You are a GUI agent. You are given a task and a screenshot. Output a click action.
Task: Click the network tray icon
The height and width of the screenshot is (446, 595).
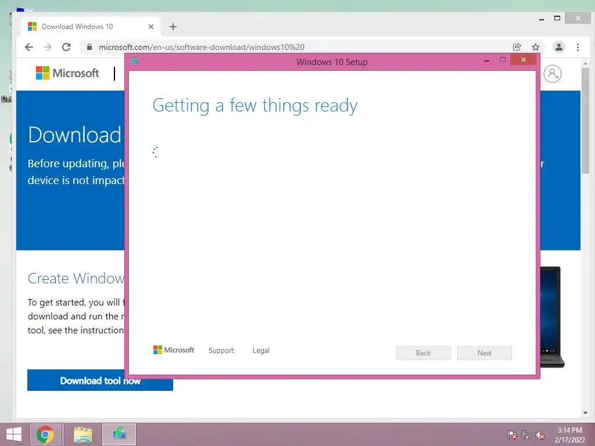(x=526, y=435)
